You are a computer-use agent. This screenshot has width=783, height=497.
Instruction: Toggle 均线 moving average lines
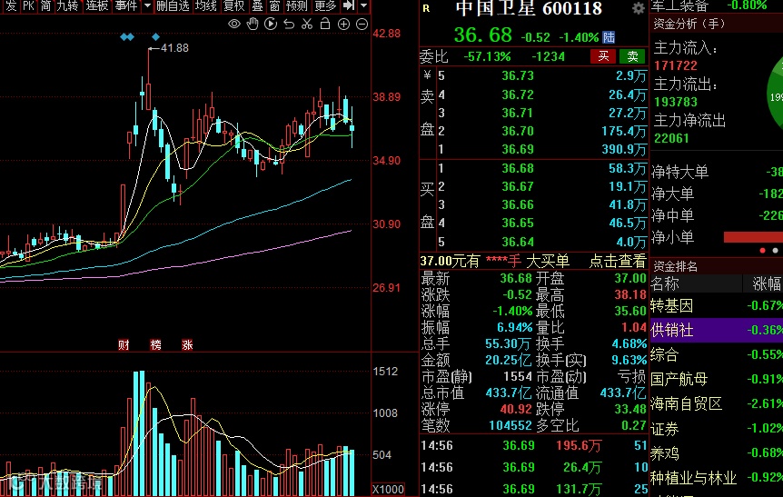[205, 6]
